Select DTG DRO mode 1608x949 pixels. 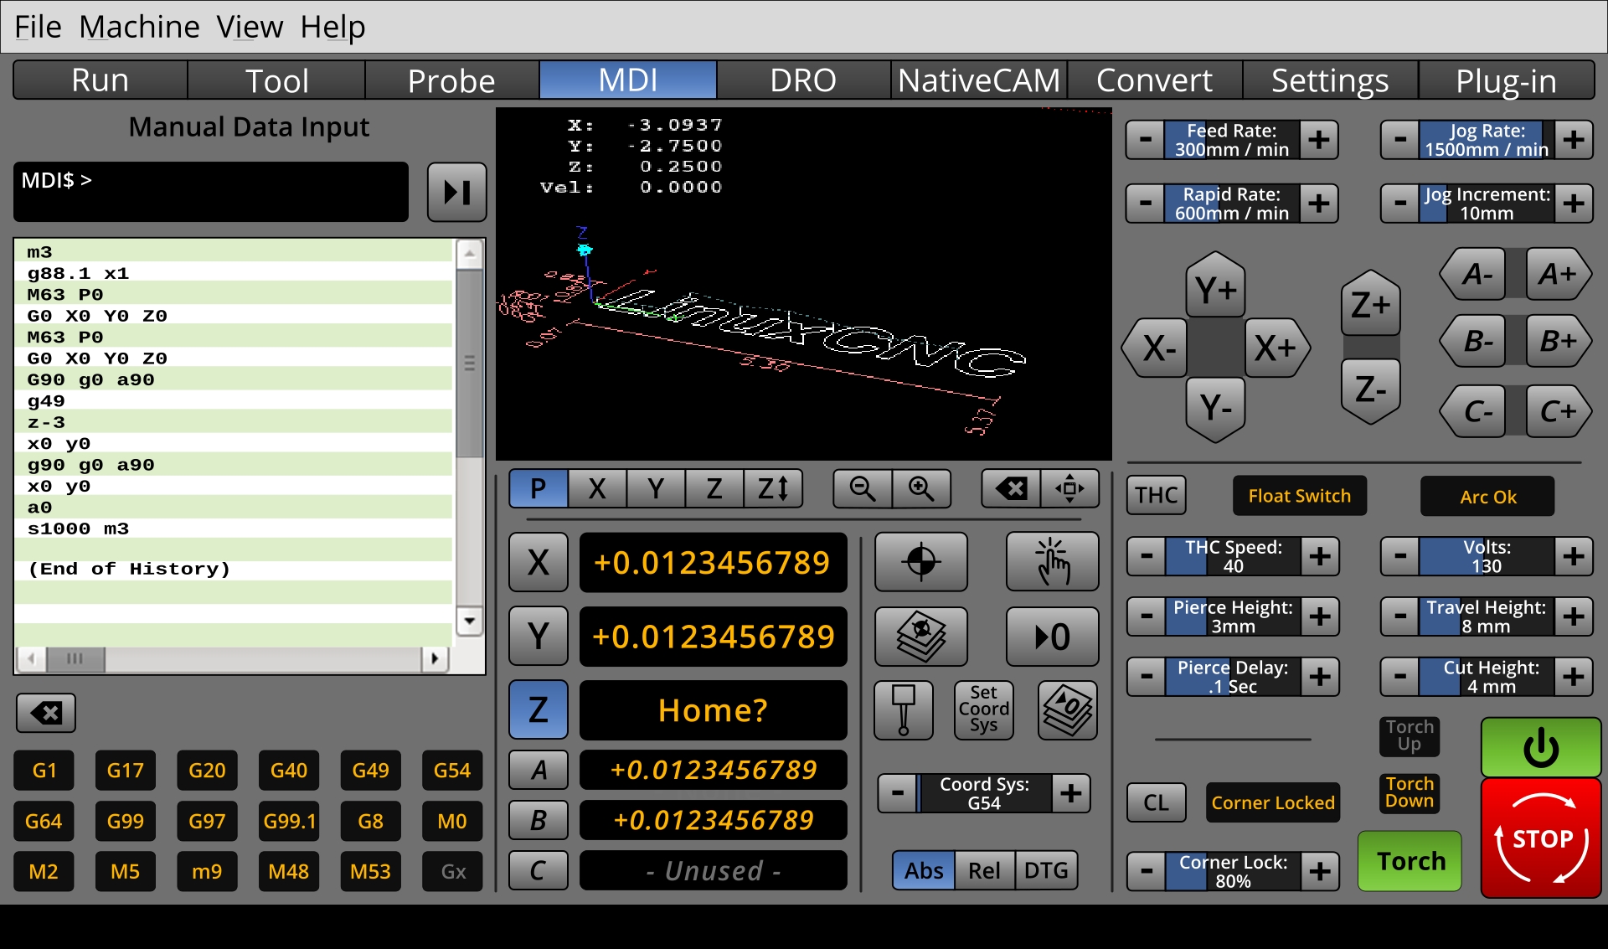pyautogui.click(x=1046, y=870)
